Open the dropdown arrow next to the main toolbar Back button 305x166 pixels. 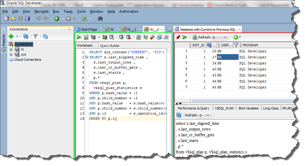pos(63,19)
